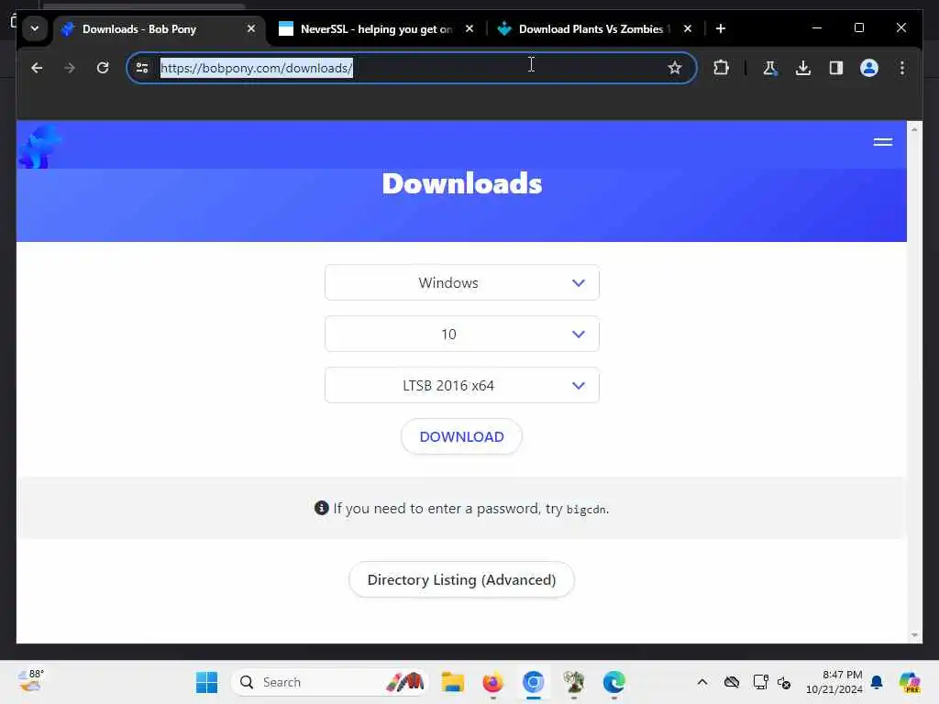Open the notifications bell icon
The height and width of the screenshot is (704, 939).
pos(877,682)
